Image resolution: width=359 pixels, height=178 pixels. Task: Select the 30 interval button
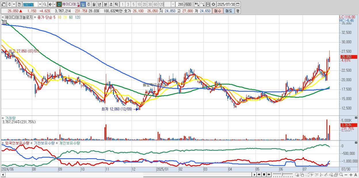pos(150,4)
